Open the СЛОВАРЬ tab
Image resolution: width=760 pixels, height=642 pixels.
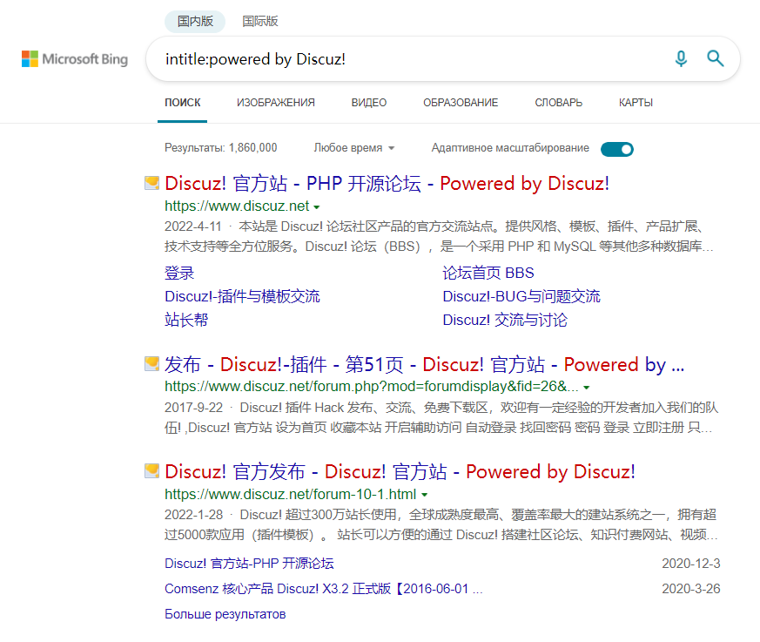tap(558, 103)
